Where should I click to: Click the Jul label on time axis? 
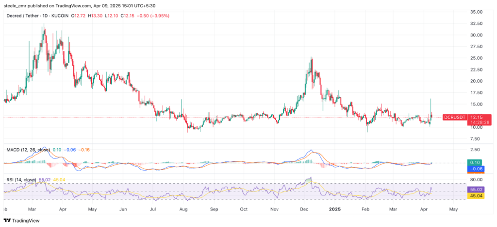[x=153, y=210]
